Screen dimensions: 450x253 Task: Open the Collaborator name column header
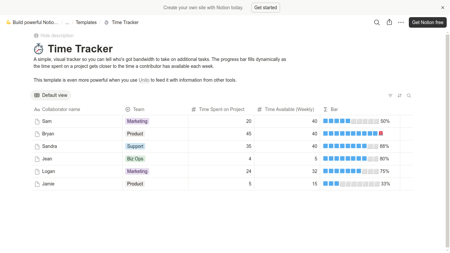77,109
